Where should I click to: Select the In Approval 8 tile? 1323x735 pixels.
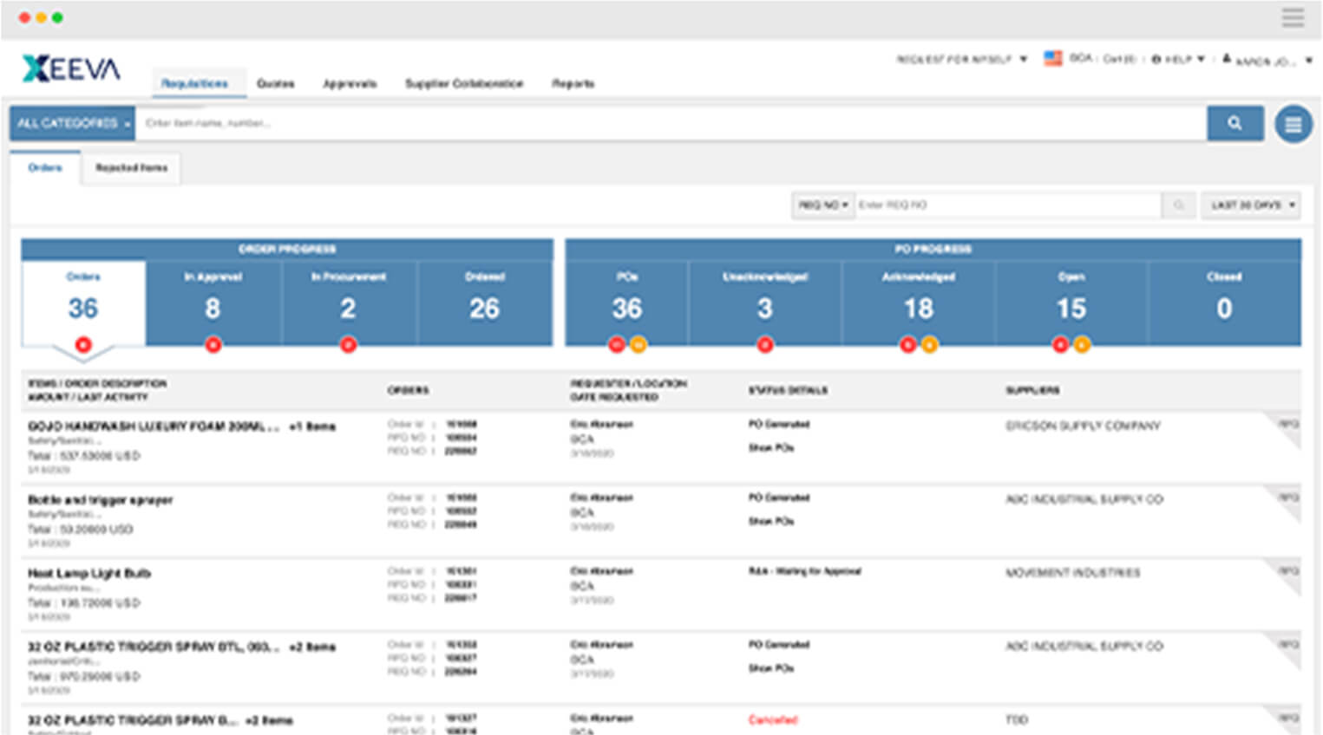[213, 302]
